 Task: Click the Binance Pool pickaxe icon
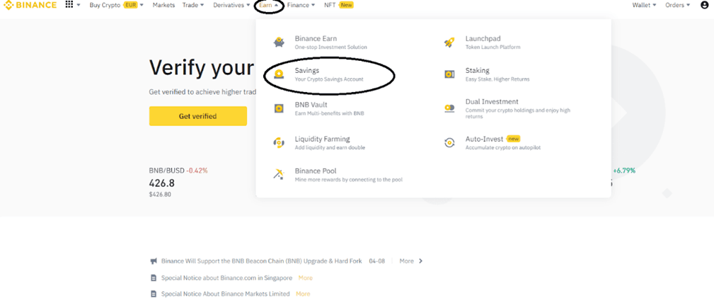(x=280, y=174)
